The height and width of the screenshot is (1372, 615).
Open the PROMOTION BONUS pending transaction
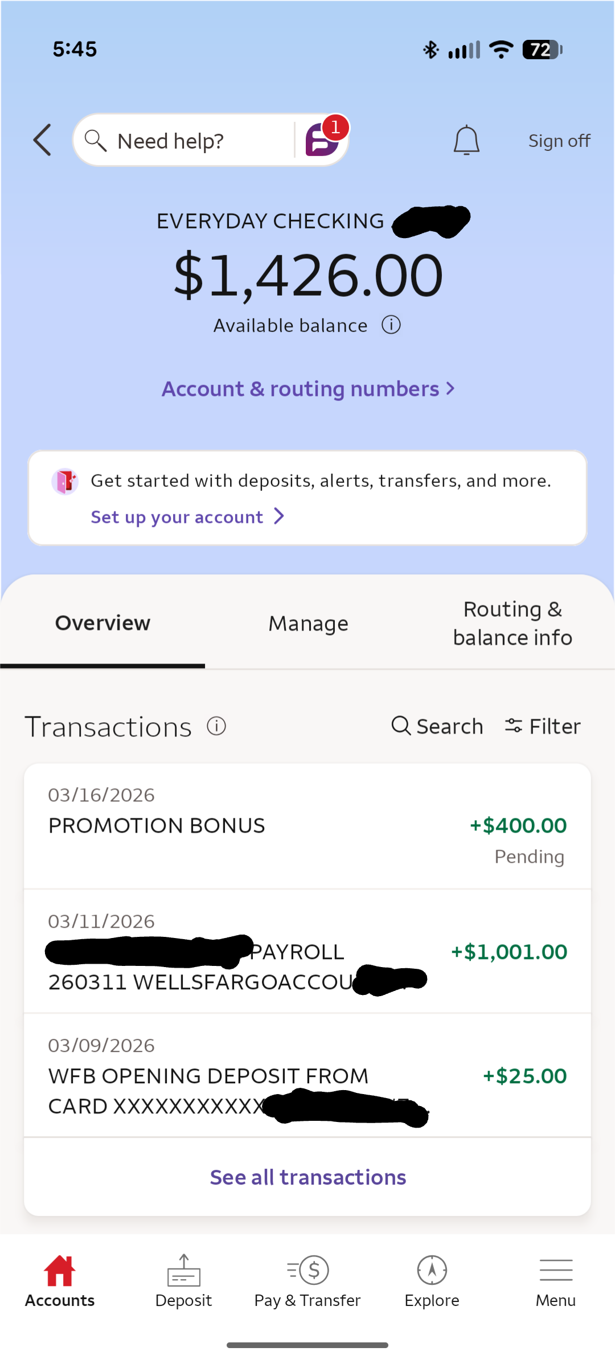(307, 826)
